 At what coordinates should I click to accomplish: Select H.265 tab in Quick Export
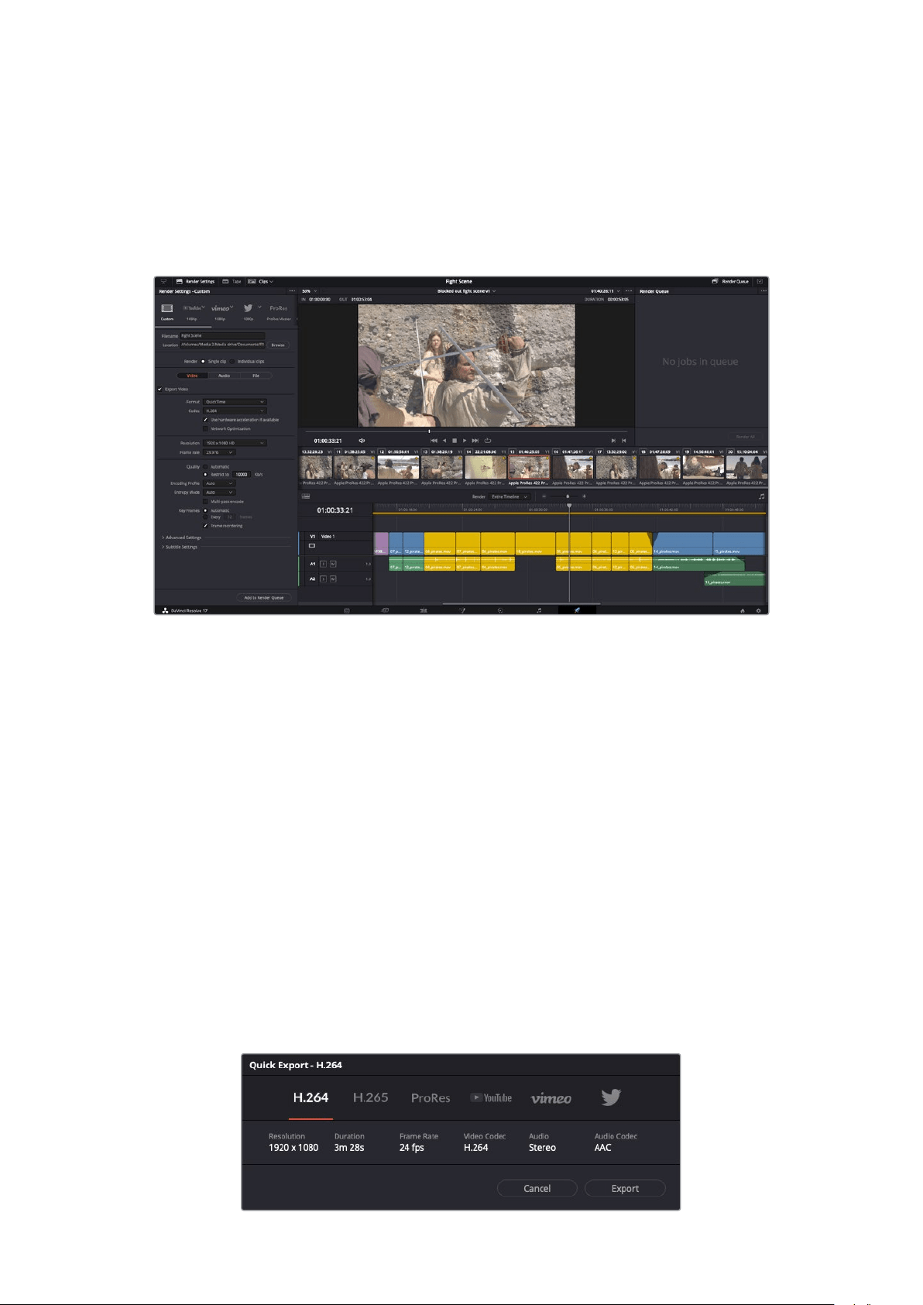tap(370, 1097)
